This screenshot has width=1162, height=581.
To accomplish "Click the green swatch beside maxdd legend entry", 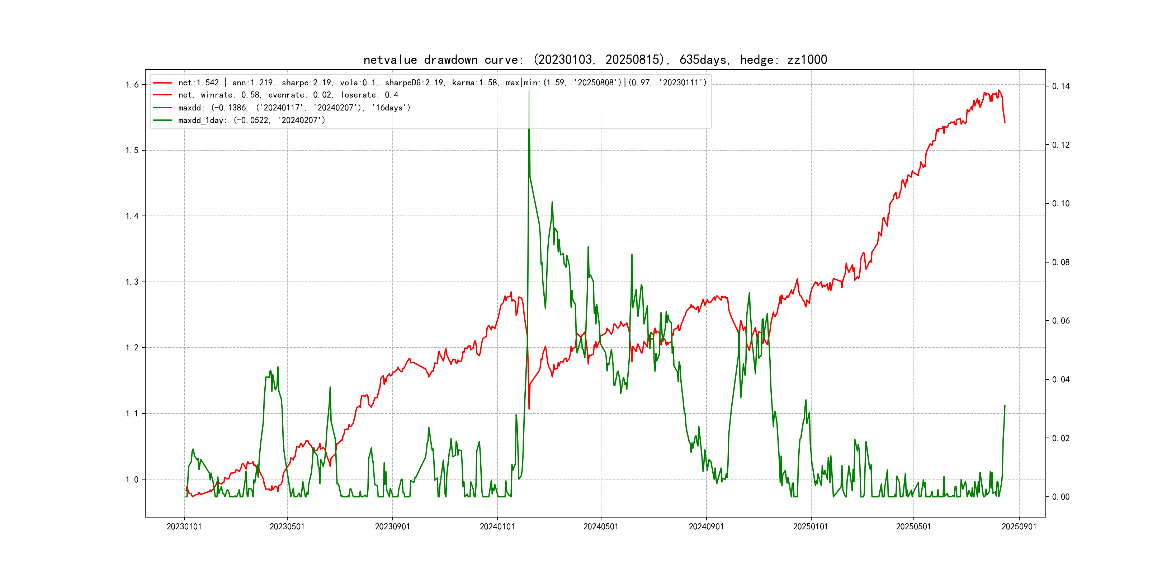I will 162,108.
